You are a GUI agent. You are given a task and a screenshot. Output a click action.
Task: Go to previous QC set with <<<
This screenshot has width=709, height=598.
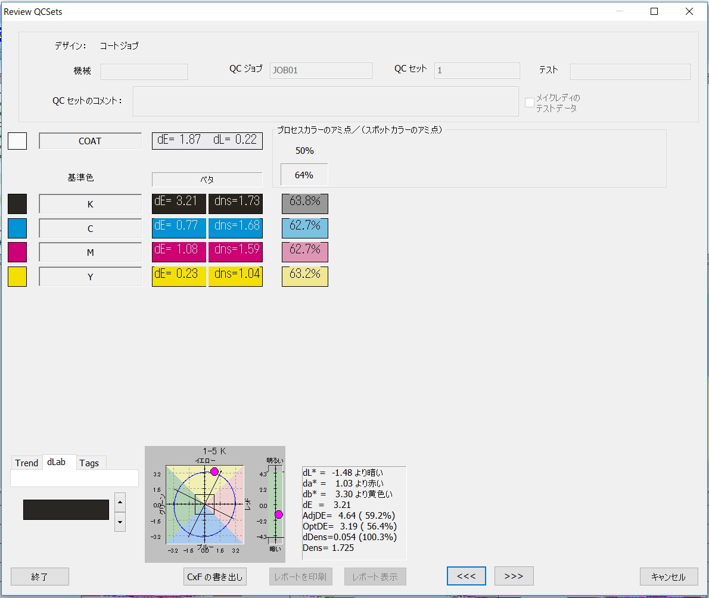(x=466, y=576)
